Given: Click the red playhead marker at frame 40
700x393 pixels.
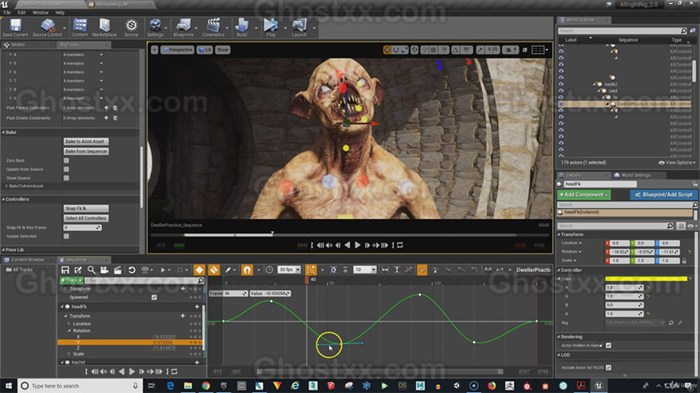Looking at the screenshot, I should tap(307, 279).
